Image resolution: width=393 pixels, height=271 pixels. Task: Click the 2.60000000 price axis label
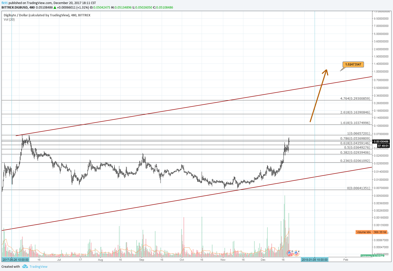(381, 49)
